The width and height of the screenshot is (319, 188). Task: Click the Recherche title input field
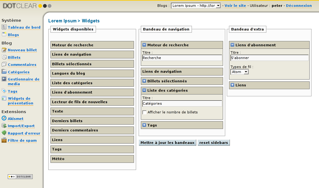pyautogui.click(x=182, y=58)
